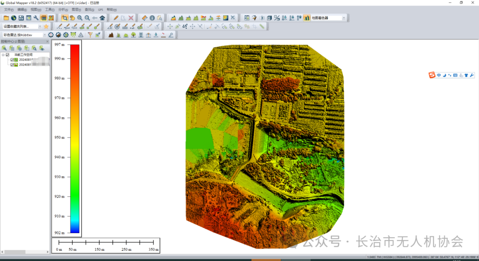Viewport: 479px width, 261px height.
Task: Toggle the active zoom tool
Action: click(65, 18)
